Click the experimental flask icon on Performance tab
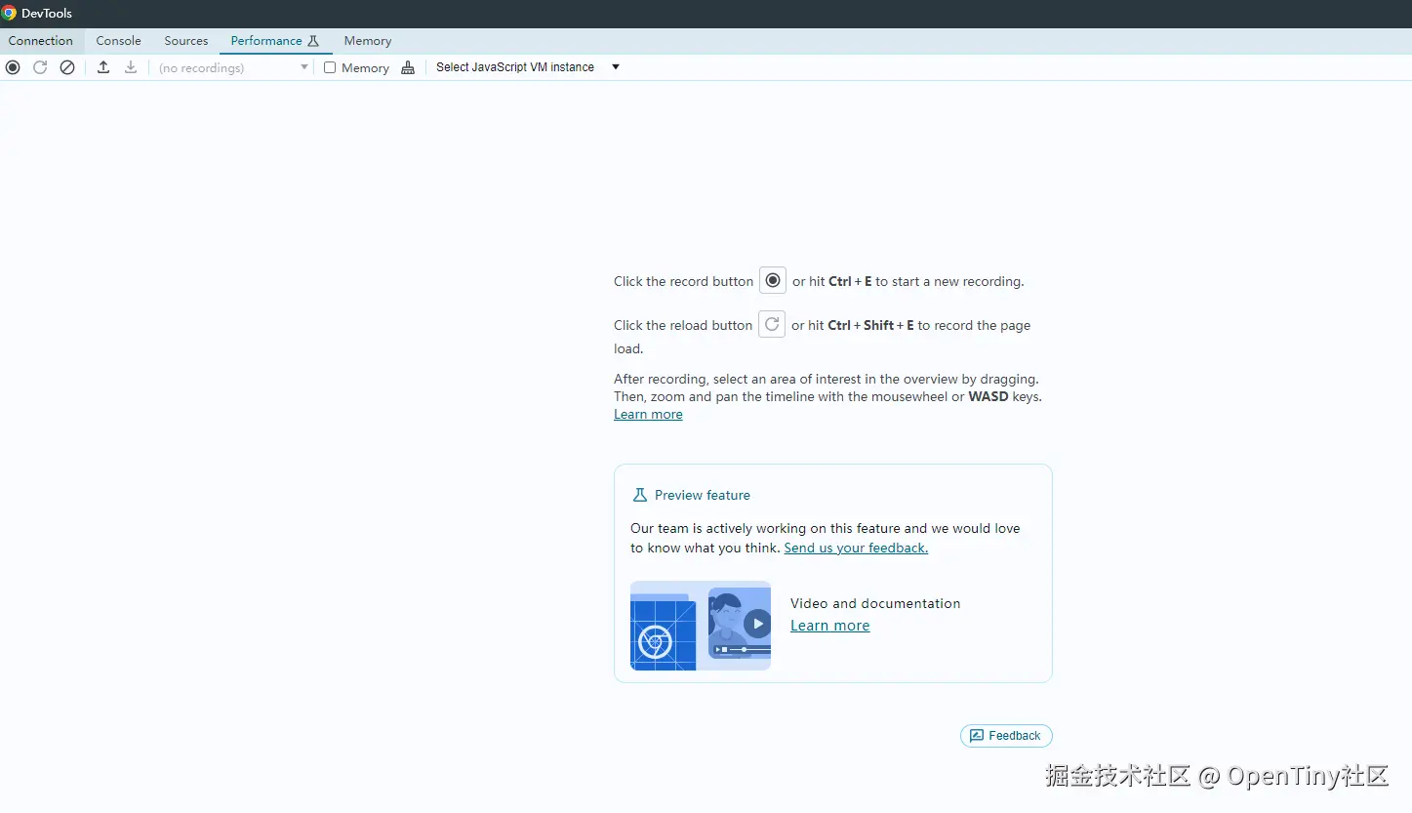The height and width of the screenshot is (813, 1412). (x=313, y=41)
